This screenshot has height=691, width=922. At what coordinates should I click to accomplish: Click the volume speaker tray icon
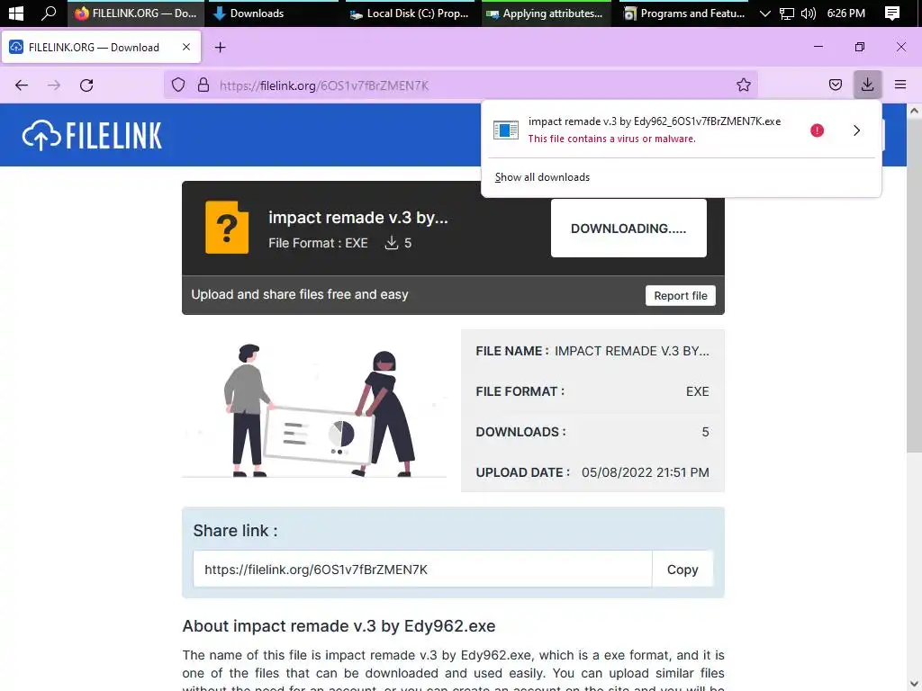[809, 13]
